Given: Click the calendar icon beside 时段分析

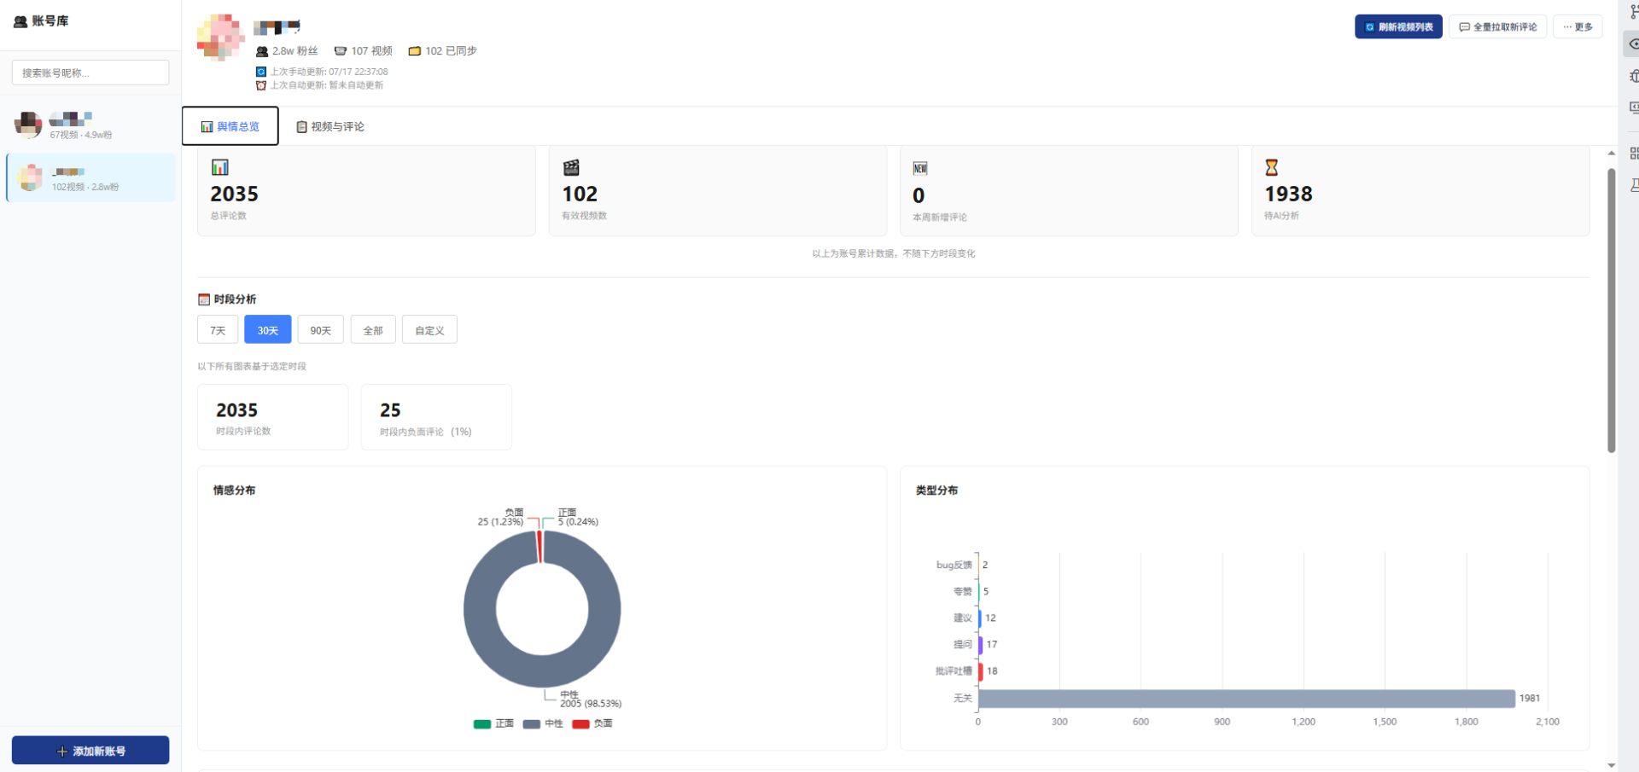Looking at the screenshot, I should 204,299.
